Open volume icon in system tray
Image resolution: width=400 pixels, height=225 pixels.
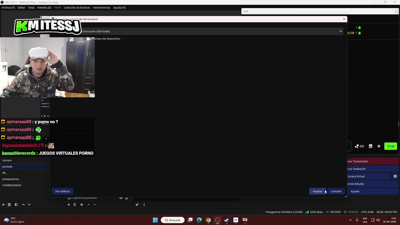pos(377,220)
